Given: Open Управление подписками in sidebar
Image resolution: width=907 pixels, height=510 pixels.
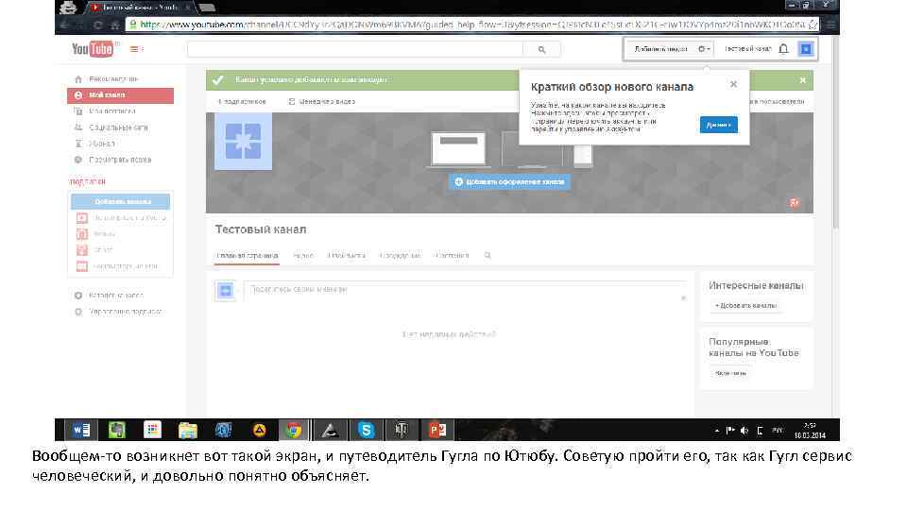Looking at the screenshot, I should pos(120,312).
